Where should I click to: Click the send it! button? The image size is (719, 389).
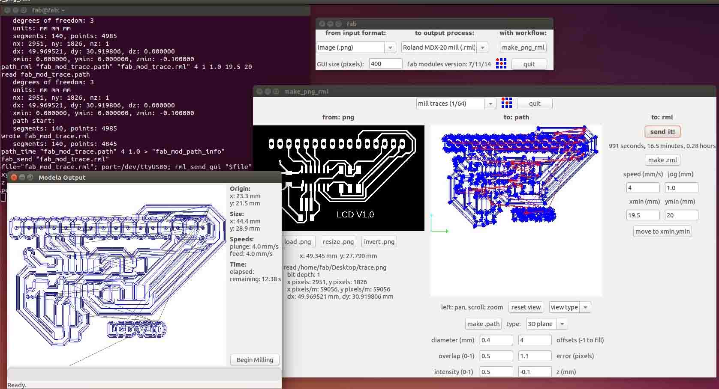tap(662, 132)
